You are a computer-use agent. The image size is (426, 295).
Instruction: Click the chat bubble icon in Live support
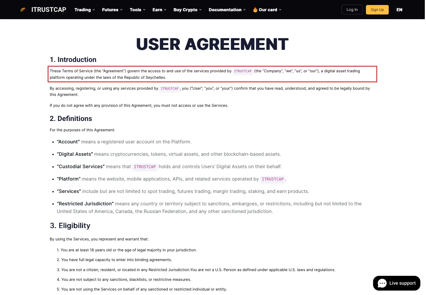[x=382, y=283]
